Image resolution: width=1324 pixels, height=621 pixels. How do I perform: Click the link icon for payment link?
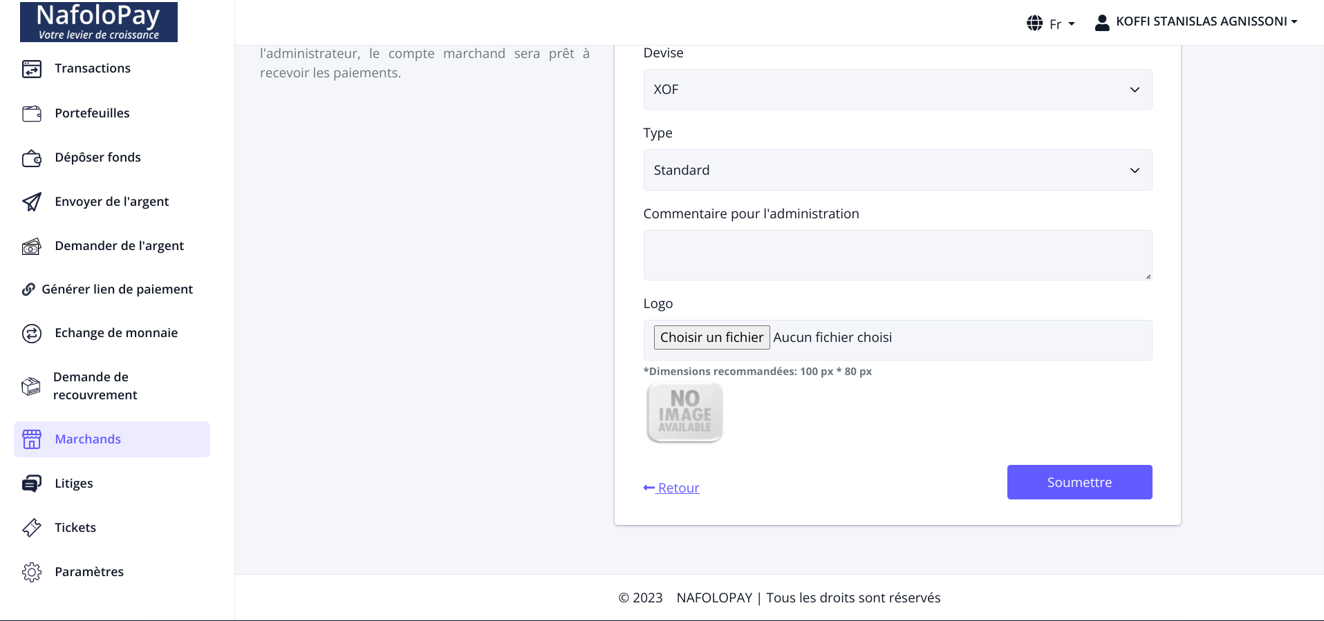(28, 289)
